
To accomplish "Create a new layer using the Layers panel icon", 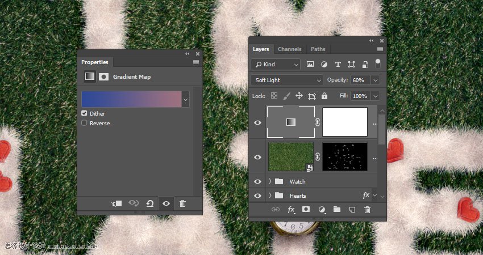I will pyautogui.click(x=352, y=210).
